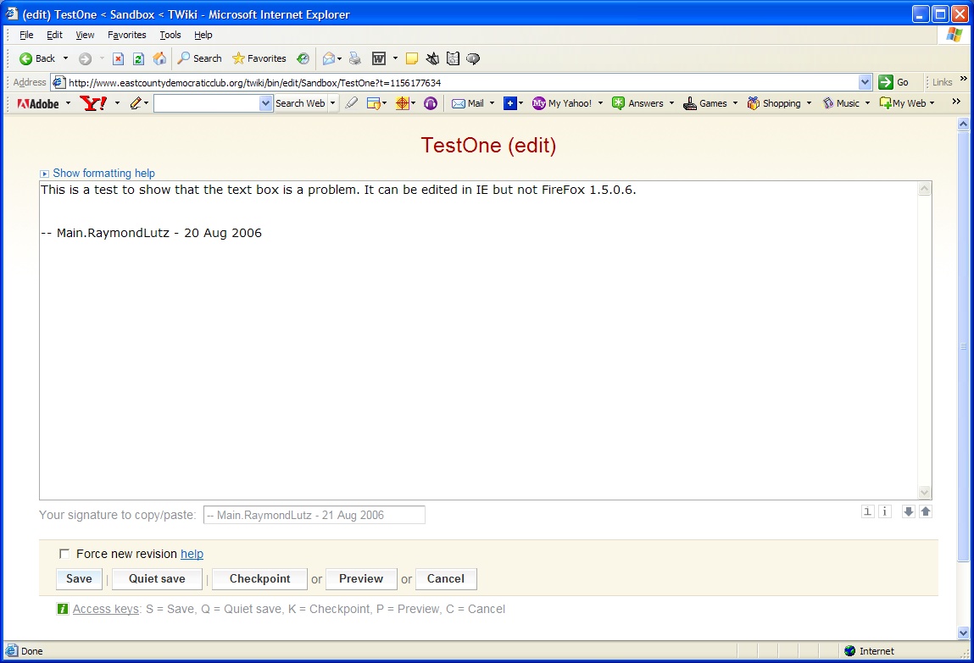Enable Force new revision checkbox

[64, 553]
